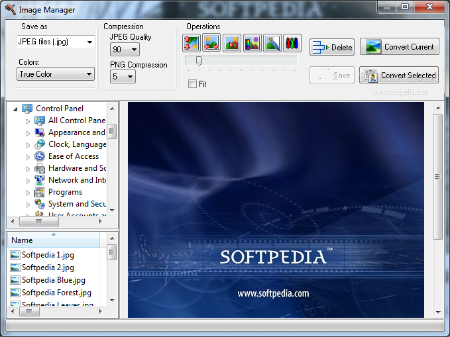This screenshot has width=450, height=337.
Task: Open the color spectrum adjustment tool
Action: point(252,43)
